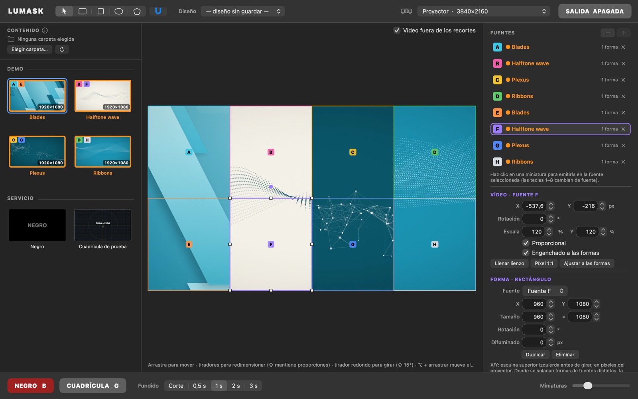Image resolution: width=638 pixels, height=399 pixels.
Task: Click the shape Tamaño width field
Action: tap(535, 317)
